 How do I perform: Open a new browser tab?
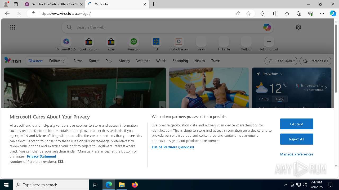154,4
